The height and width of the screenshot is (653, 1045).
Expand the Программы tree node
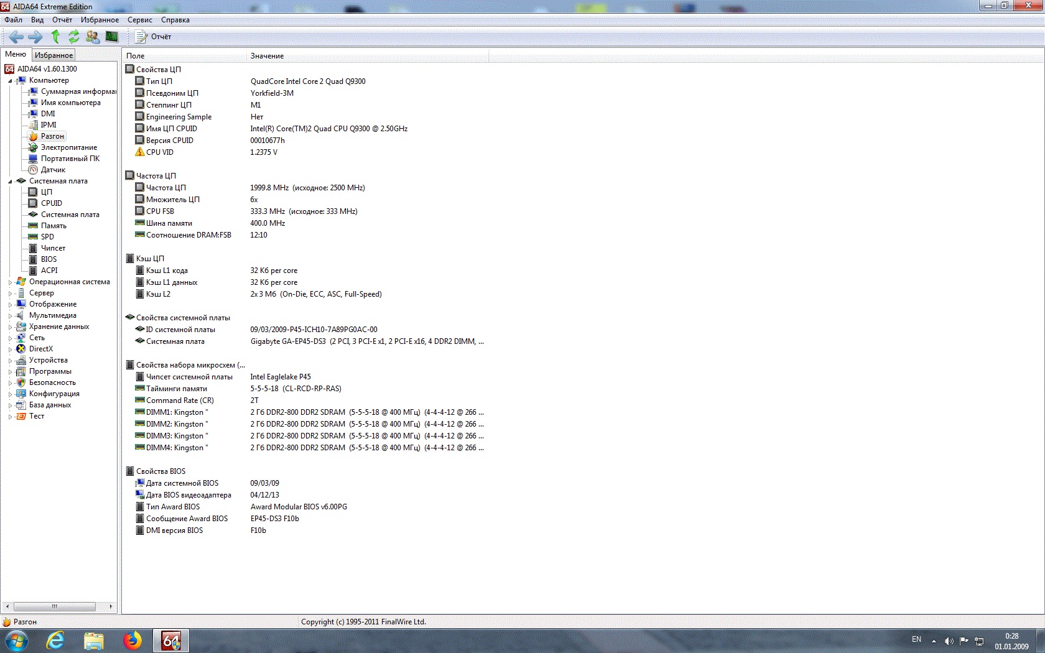tap(10, 372)
